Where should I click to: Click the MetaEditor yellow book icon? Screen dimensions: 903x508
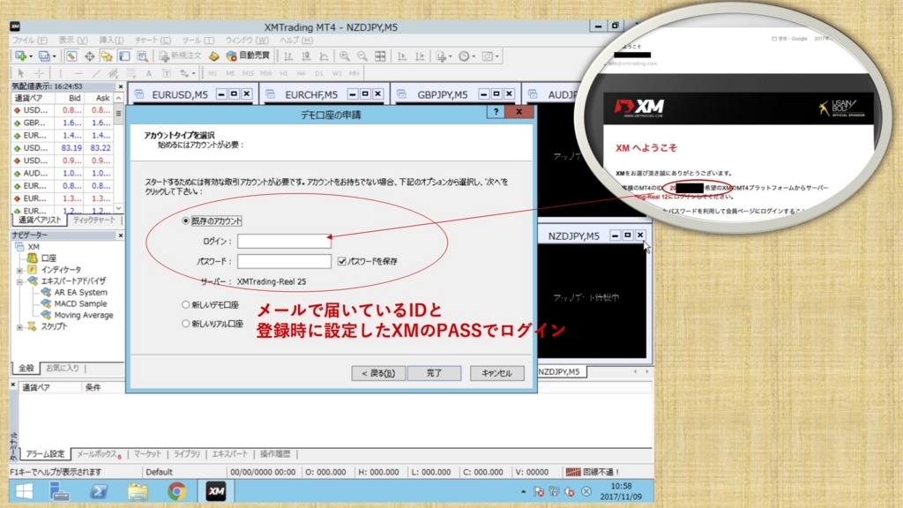[214, 56]
